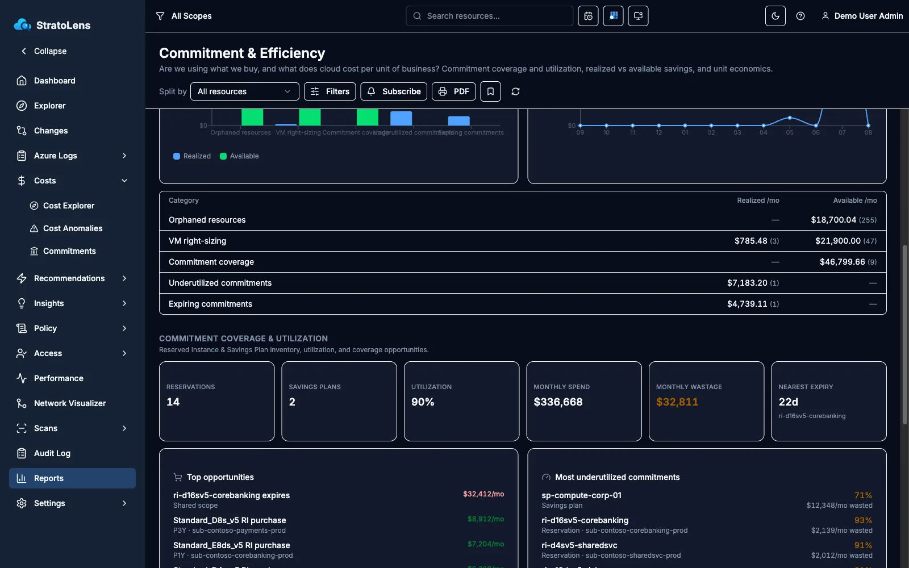Viewport: 909px width, 568px height.
Task: Open the help question mark icon
Action: [x=800, y=16]
